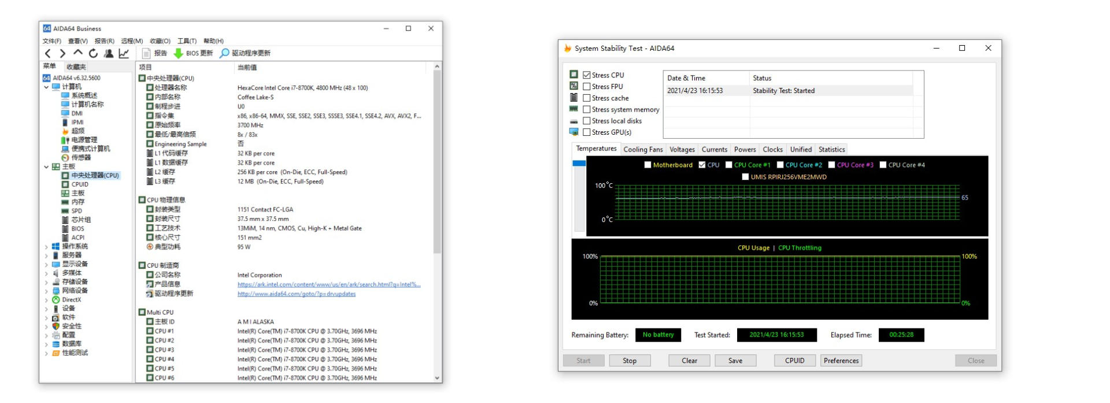
Task: Click the vertical scrollbar down arrow
Action: coord(437,378)
